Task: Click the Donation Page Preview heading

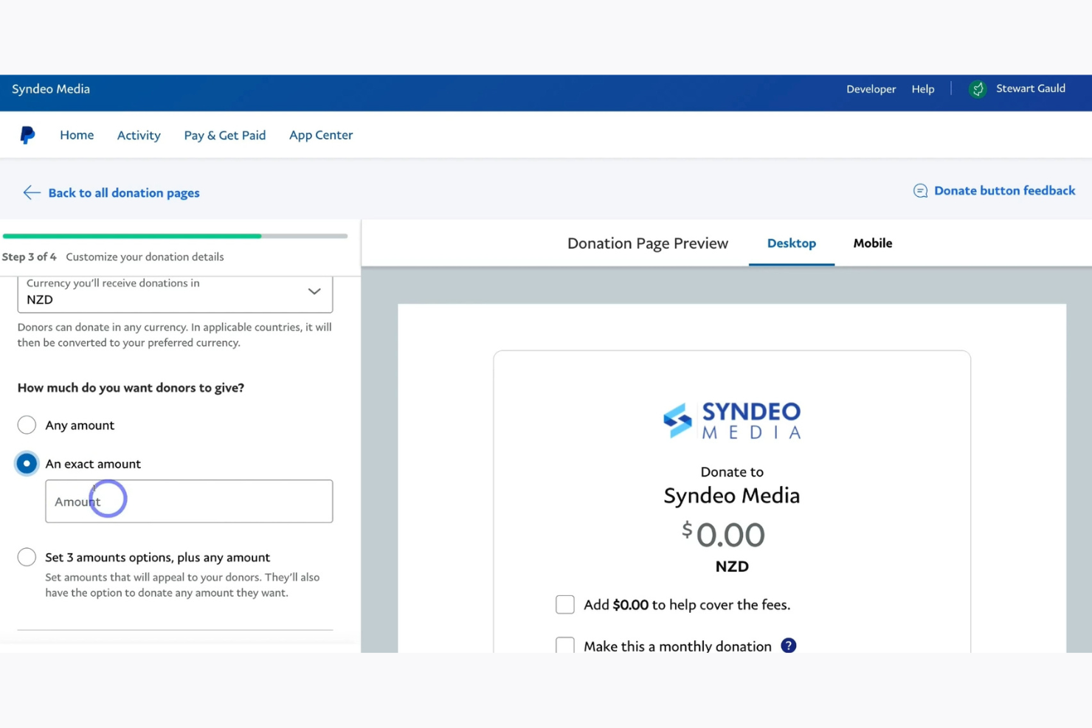Action: [648, 243]
